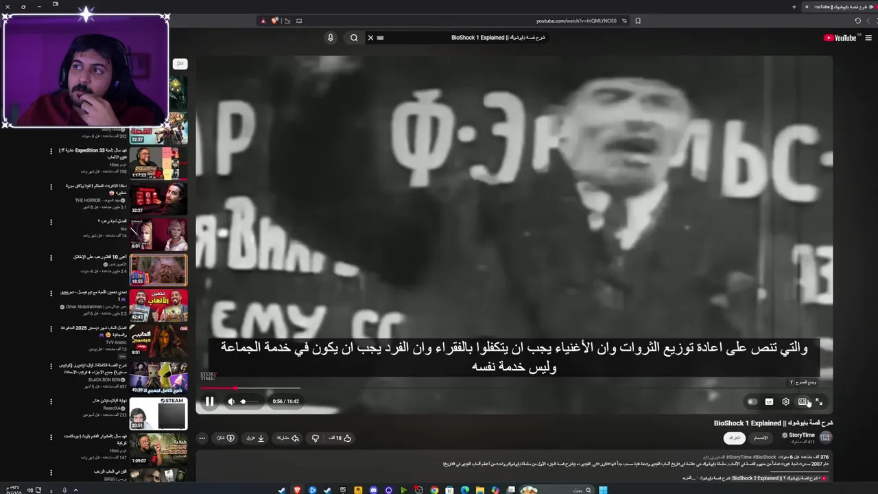Clear the search field with X
The height and width of the screenshot is (494, 878).
pos(370,38)
